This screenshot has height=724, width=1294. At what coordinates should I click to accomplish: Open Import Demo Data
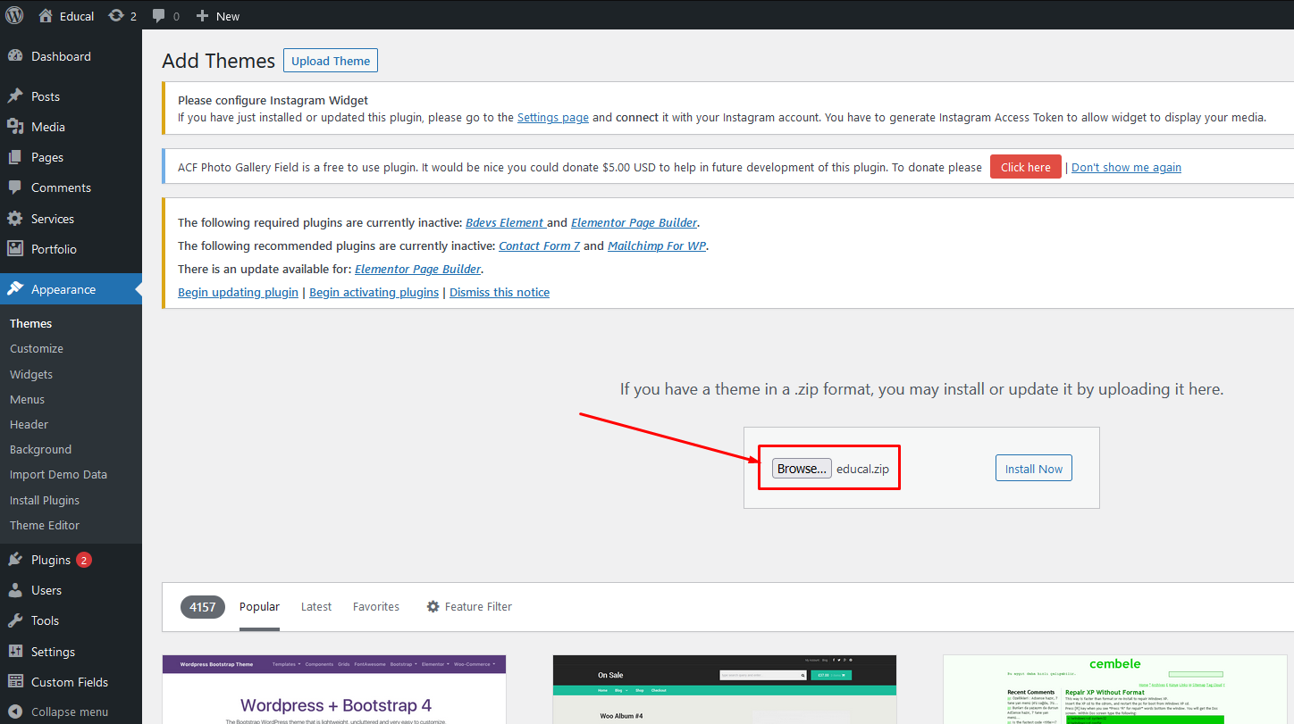[58, 474]
